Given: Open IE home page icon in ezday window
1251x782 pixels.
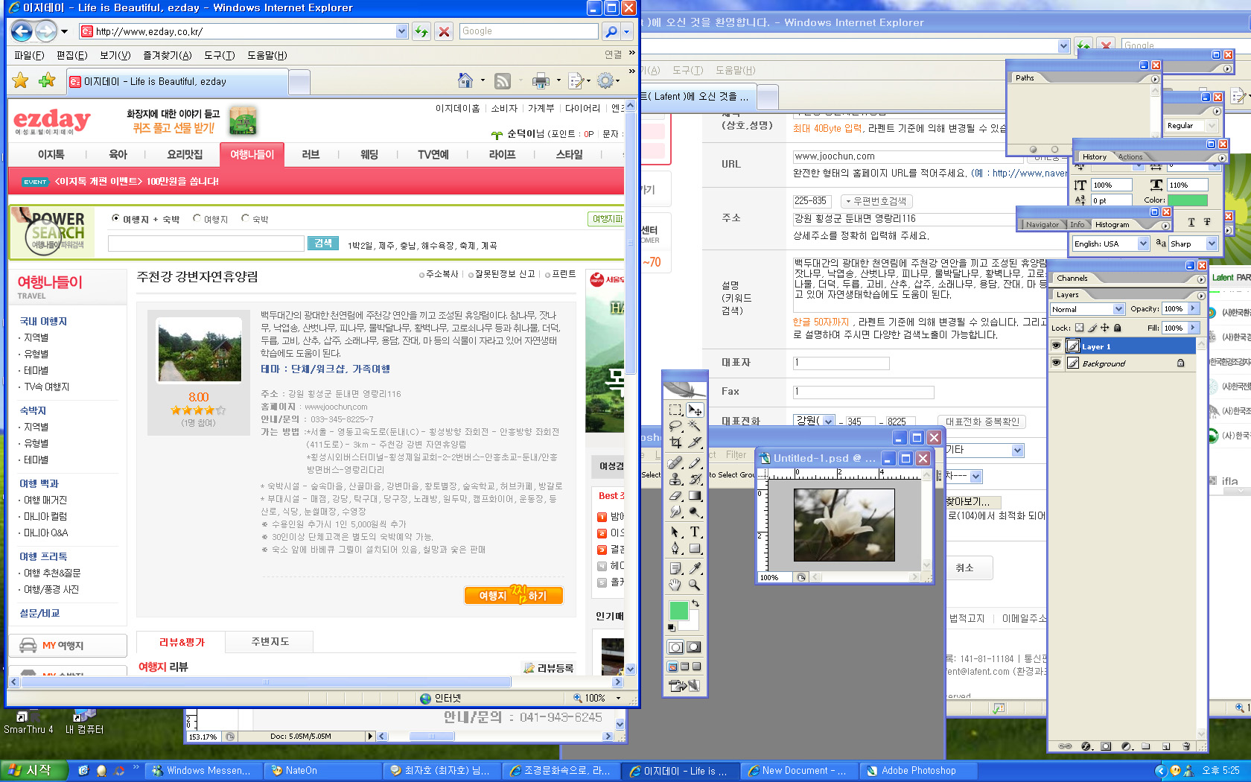Looking at the screenshot, I should [x=465, y=80].
